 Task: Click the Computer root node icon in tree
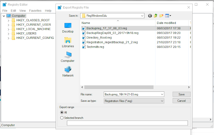9,16
